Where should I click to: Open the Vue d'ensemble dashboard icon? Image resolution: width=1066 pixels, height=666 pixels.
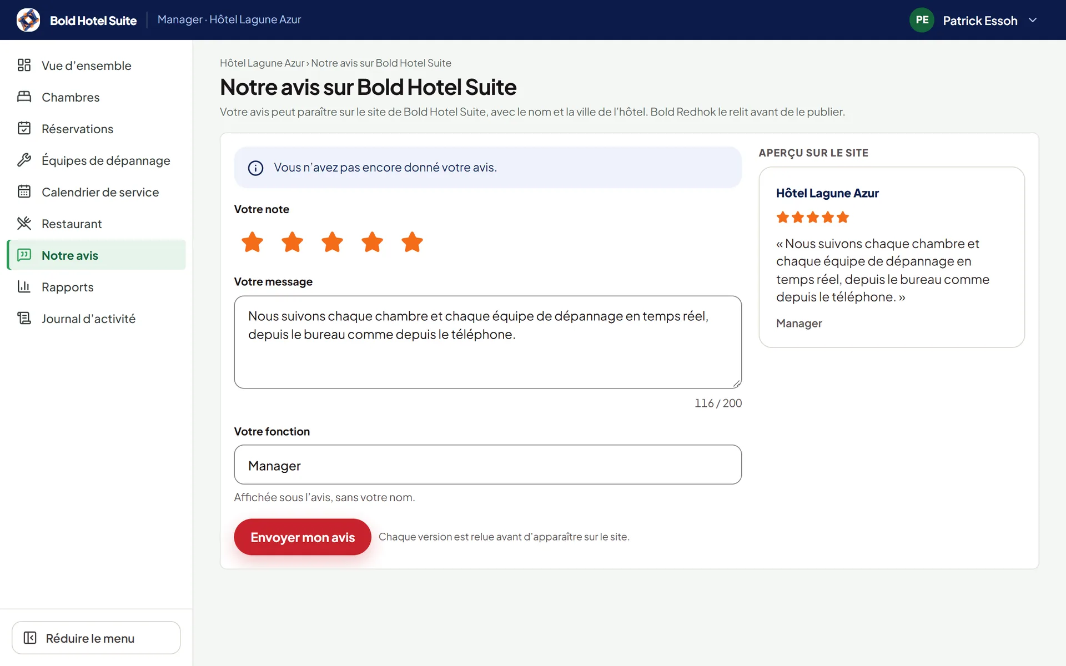pos(24,65)
